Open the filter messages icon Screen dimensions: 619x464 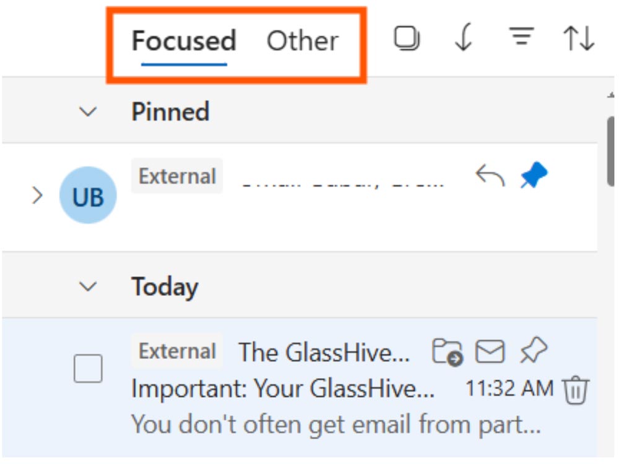coord(522,39)
